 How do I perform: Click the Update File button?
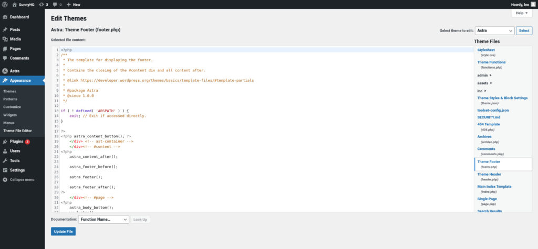63,232
